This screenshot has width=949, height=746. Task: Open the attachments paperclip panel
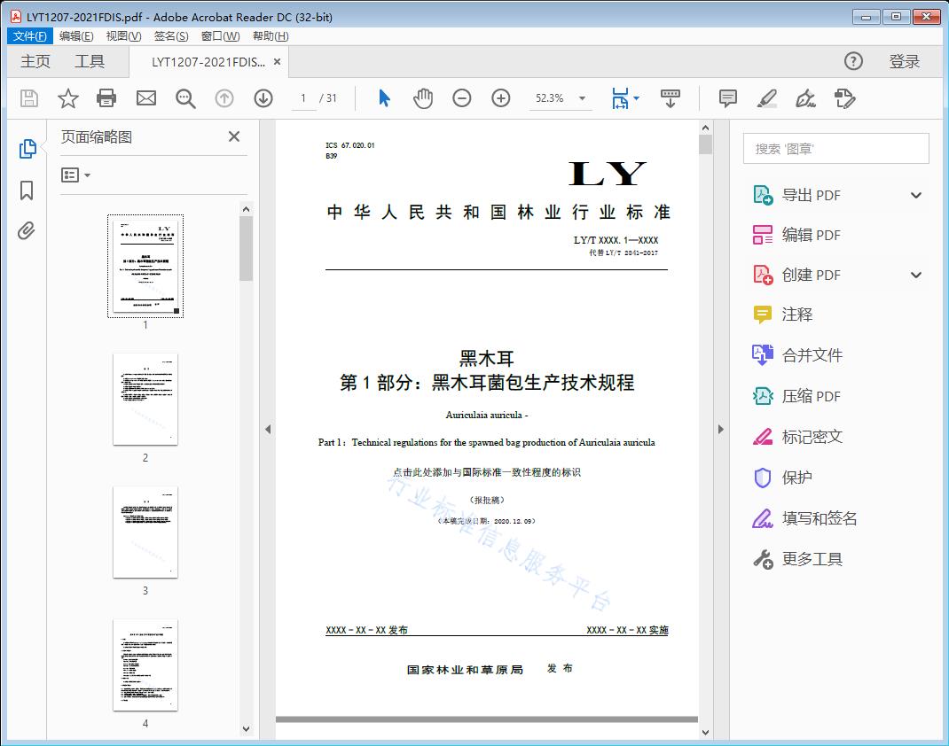tap(27, 231)
